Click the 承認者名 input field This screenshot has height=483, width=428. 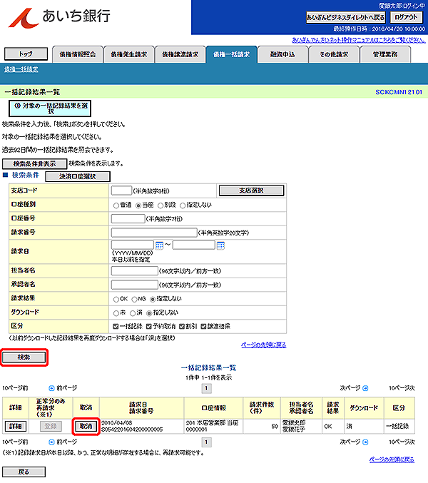[135, 285]
